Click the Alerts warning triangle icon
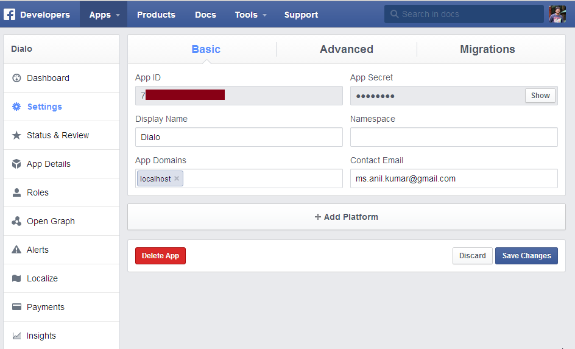The height and width of the screenshot is (349, 575). (x=16, y=250)
